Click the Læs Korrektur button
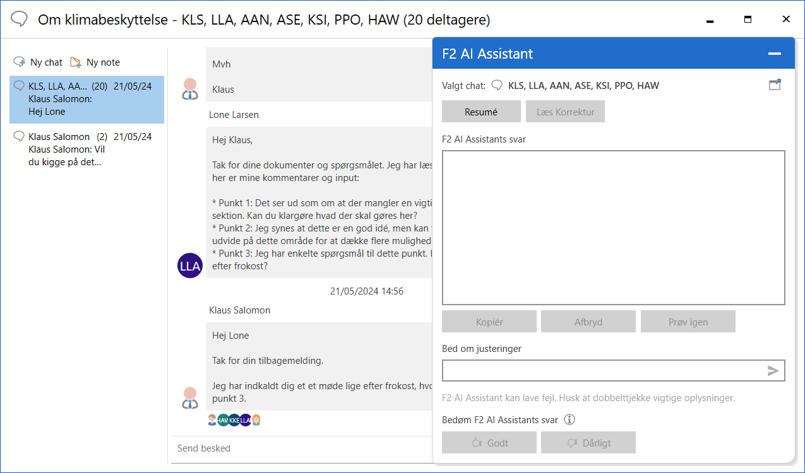 click(565, 112)
